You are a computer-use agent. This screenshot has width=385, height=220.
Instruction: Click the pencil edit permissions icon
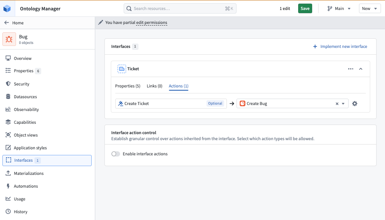[x=100, y=22]
